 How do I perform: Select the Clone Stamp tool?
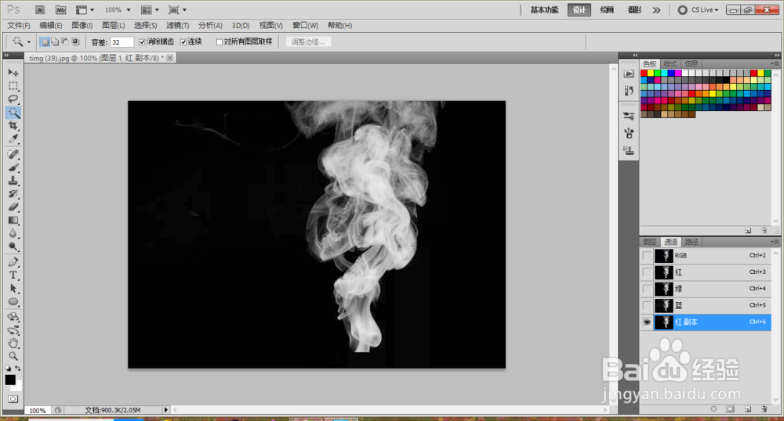(13, 181)
